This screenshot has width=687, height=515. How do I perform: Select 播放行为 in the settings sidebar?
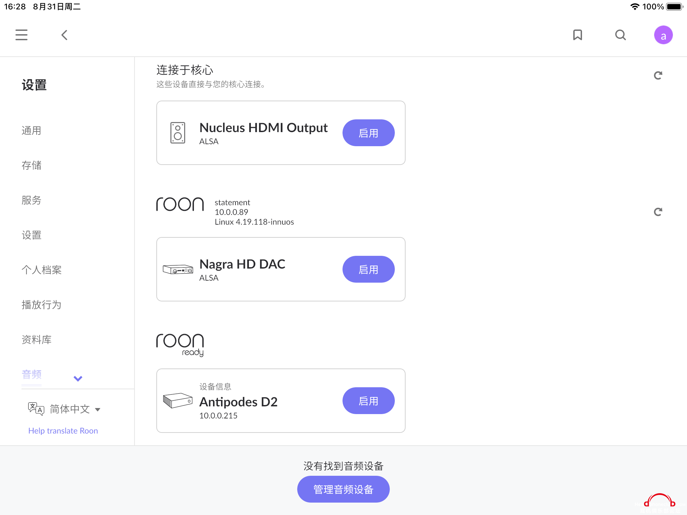(x=42, y=305)
